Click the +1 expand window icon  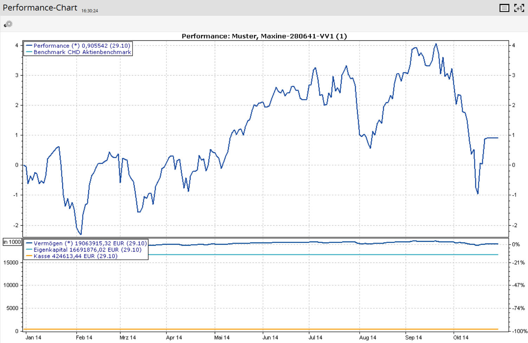519,8
